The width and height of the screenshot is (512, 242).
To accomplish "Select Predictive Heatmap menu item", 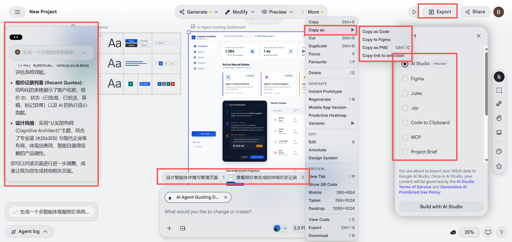I will click(x=332, y=115).
